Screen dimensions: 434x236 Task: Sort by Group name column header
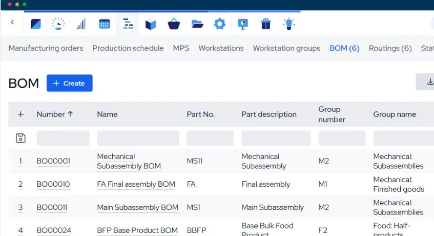click(395, 114)
